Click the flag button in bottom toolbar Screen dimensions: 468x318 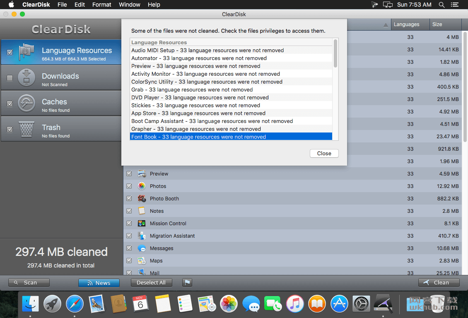[187, 282]
